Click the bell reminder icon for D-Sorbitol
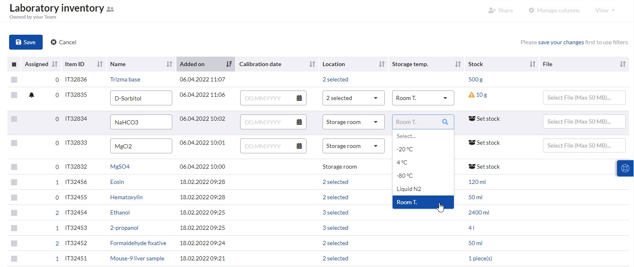This screenshot has height=267, width=634. (x=31, y=95)
